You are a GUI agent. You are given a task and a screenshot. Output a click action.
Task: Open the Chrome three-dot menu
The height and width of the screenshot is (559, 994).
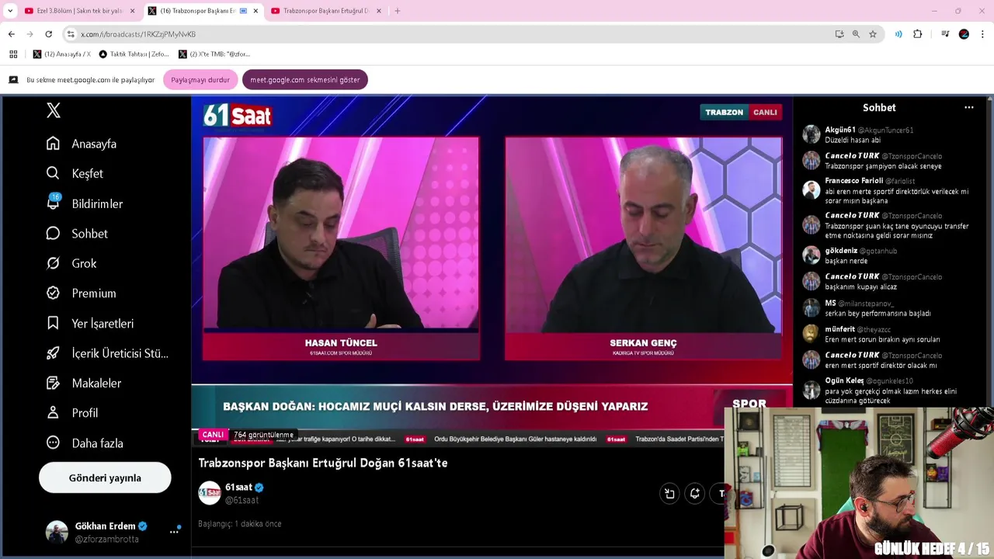coord(983,34)
